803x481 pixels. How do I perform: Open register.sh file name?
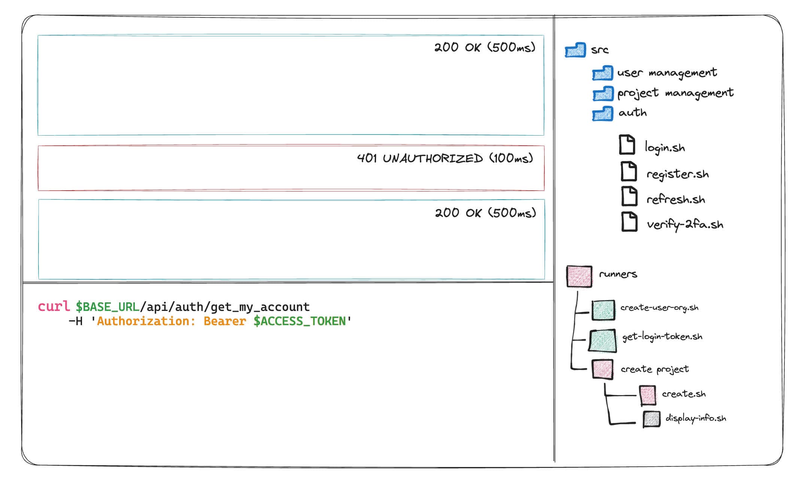(678, 174)
